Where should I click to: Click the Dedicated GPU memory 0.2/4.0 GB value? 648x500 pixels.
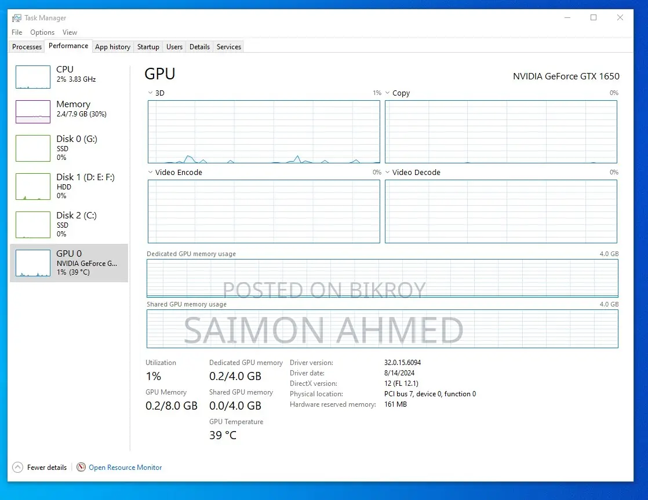[x=235, y=376]
